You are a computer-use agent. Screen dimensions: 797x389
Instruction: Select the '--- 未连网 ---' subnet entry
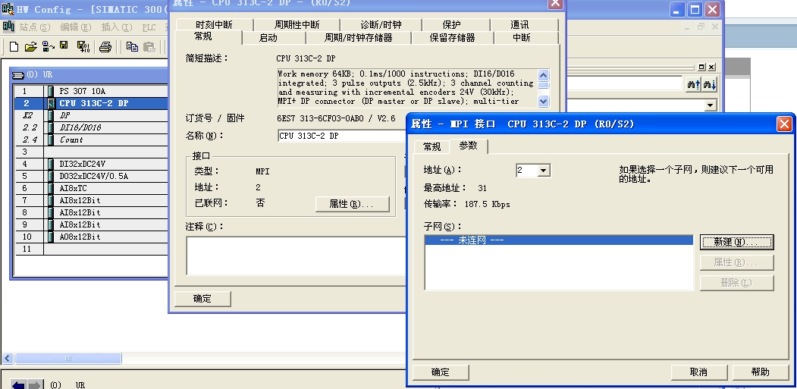pyautogui.click(x=559, y=240)
